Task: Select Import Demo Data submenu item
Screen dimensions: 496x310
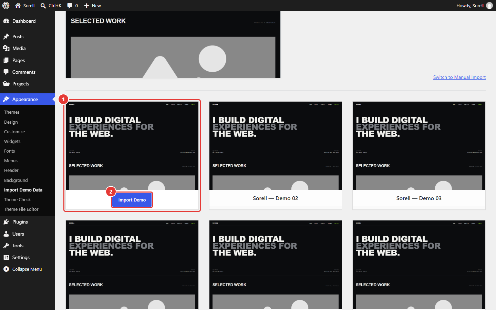Action: click(23, 190)
